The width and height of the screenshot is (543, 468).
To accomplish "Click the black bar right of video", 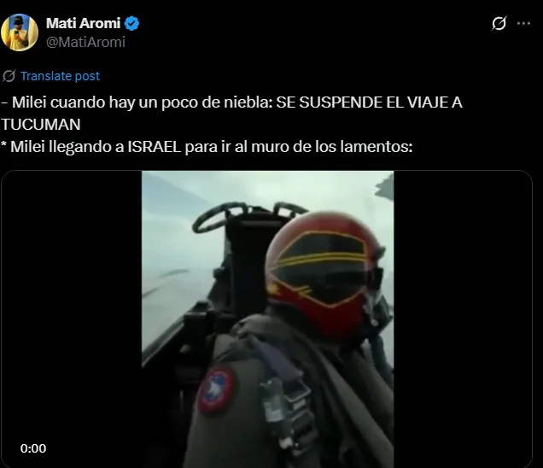I will [463, 319].
